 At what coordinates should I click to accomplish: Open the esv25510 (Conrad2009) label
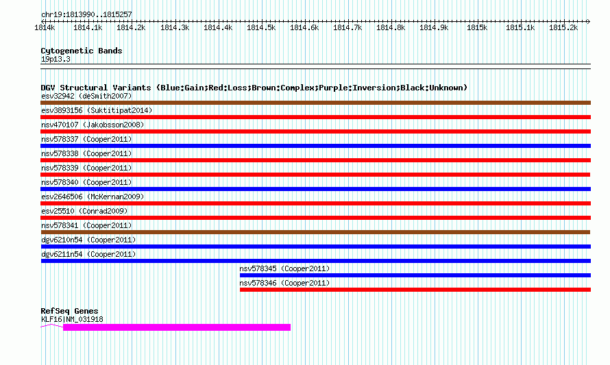84,211
